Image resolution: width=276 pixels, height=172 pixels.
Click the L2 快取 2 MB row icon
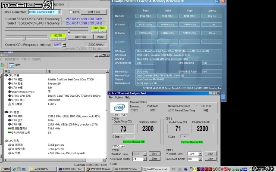(9, 153)
